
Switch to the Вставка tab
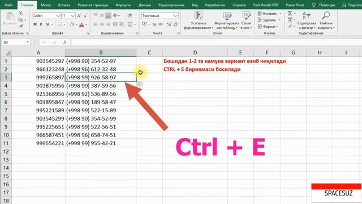pos(64,5)
